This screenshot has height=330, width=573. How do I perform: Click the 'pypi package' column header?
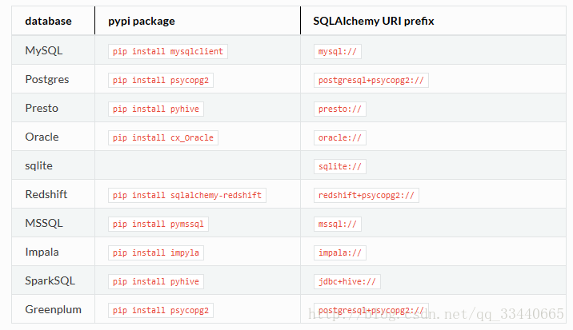[x=142, y=21]
